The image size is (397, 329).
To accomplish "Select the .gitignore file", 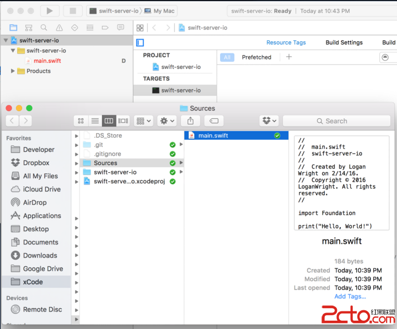I will tap(132, 154).
